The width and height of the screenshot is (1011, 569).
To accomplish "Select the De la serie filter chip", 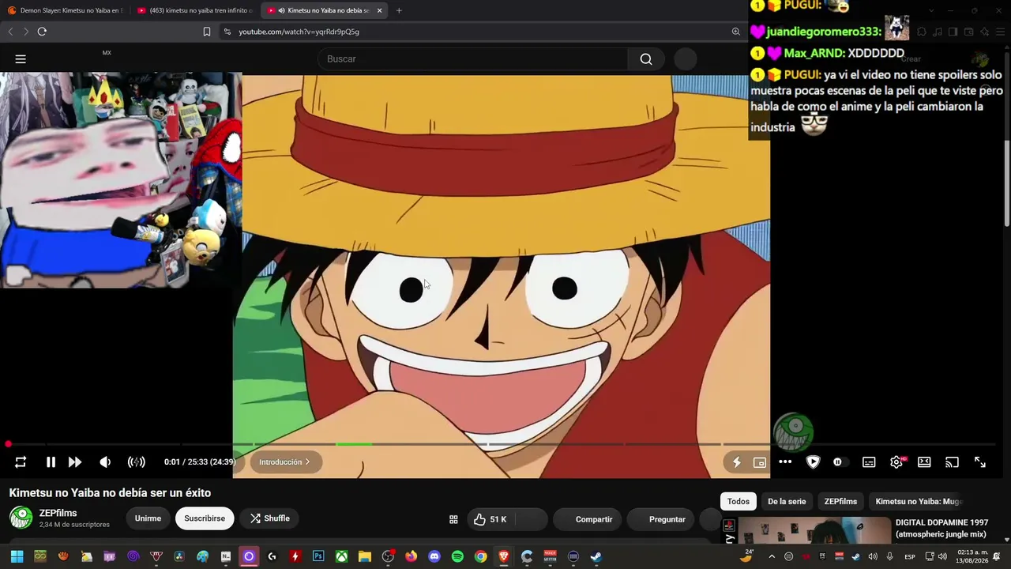I will pos(787,501).
